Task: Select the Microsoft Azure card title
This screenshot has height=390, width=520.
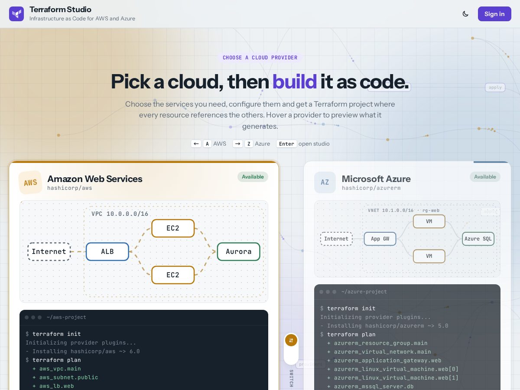Action: 376,179
